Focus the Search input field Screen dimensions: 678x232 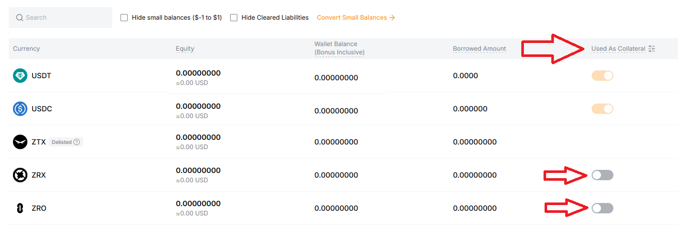point(61,18)
